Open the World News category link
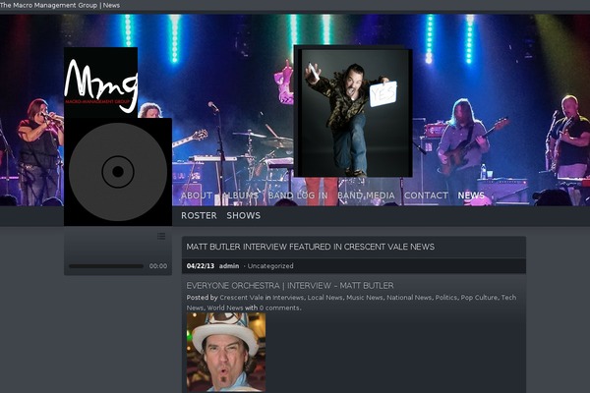590x393 pixels. [x=225, y=308]
